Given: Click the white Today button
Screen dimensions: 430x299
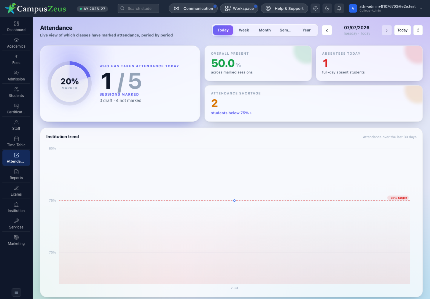Looking at the screenshot, I should pyautogui.click(x=402, y=30).
